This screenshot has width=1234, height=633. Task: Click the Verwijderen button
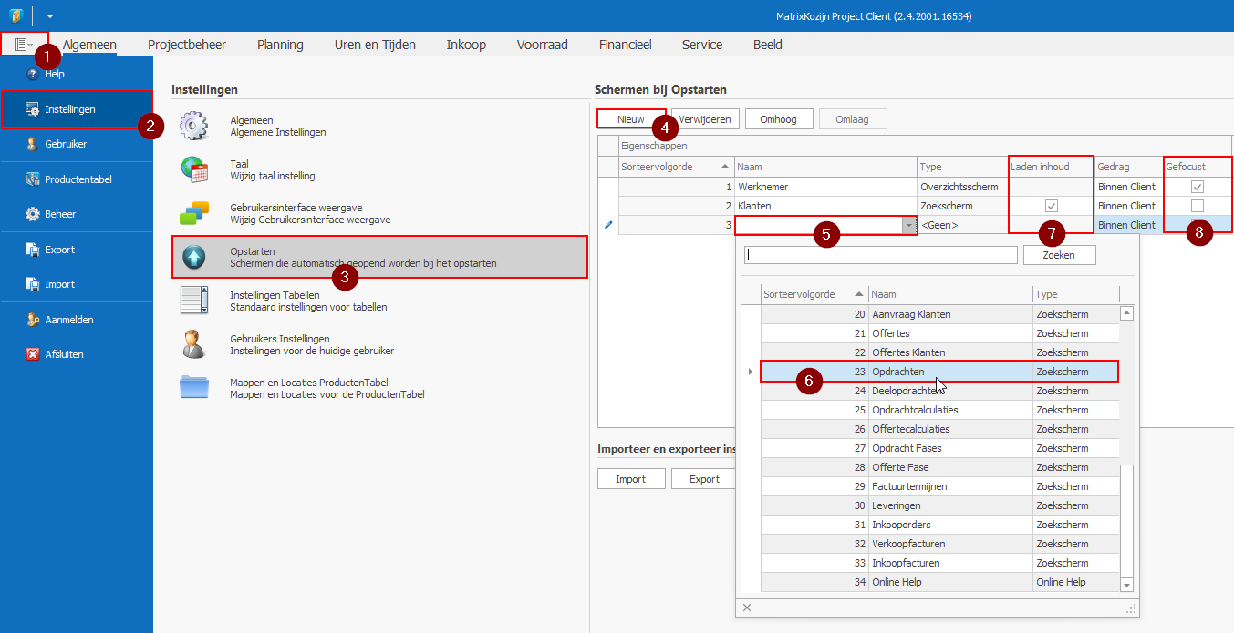pyautogui.click(x=704, y=119)
